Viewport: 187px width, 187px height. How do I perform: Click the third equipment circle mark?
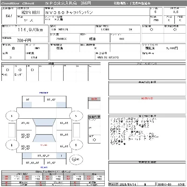pos(32,70)
